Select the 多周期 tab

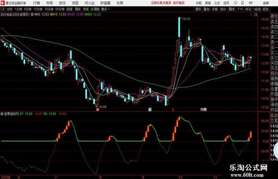[95, 9]
